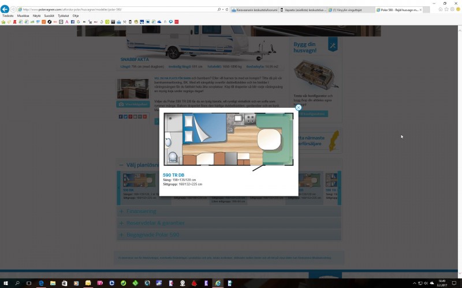Viewport: 462px width, 288px height.
Task: Open the Windows Start menu
Action: [5, 283]
